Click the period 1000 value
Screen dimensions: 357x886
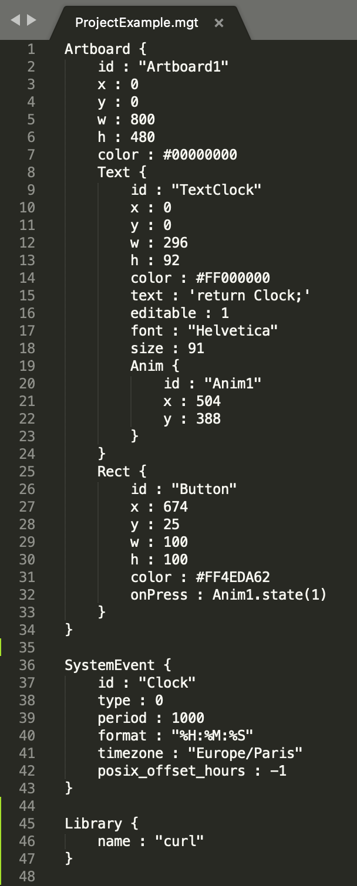(188, 718)
